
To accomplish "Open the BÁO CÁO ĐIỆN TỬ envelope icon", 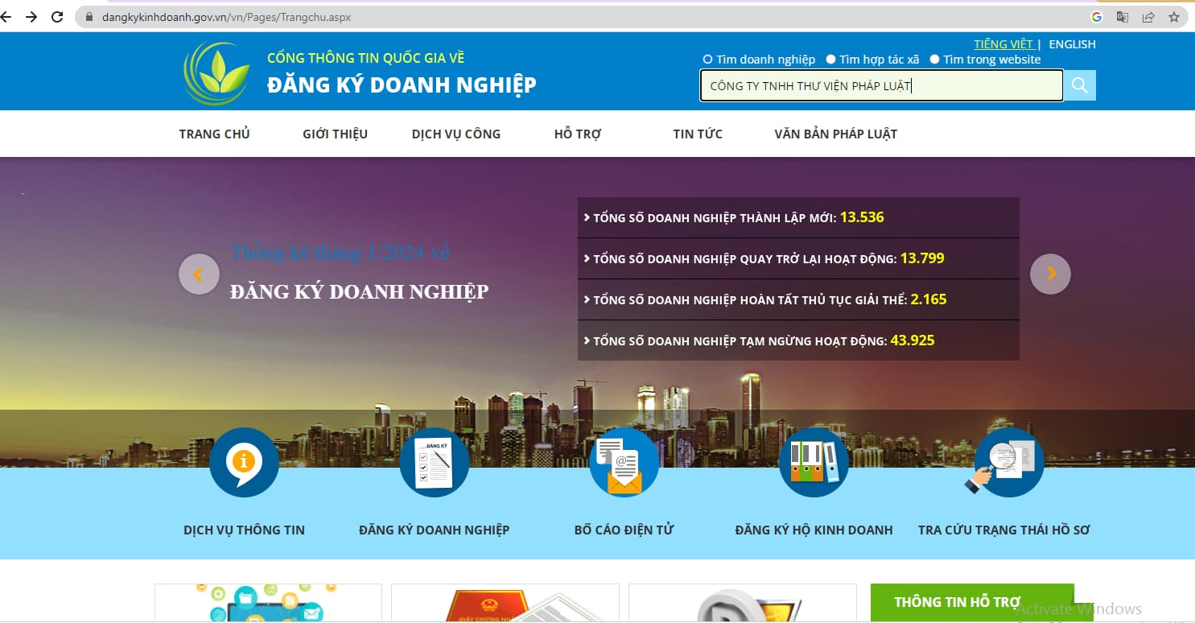I will tap(624, 463).
